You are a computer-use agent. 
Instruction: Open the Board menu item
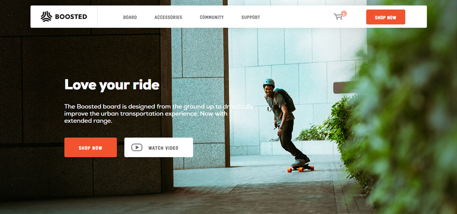click(x=130, y=17)
